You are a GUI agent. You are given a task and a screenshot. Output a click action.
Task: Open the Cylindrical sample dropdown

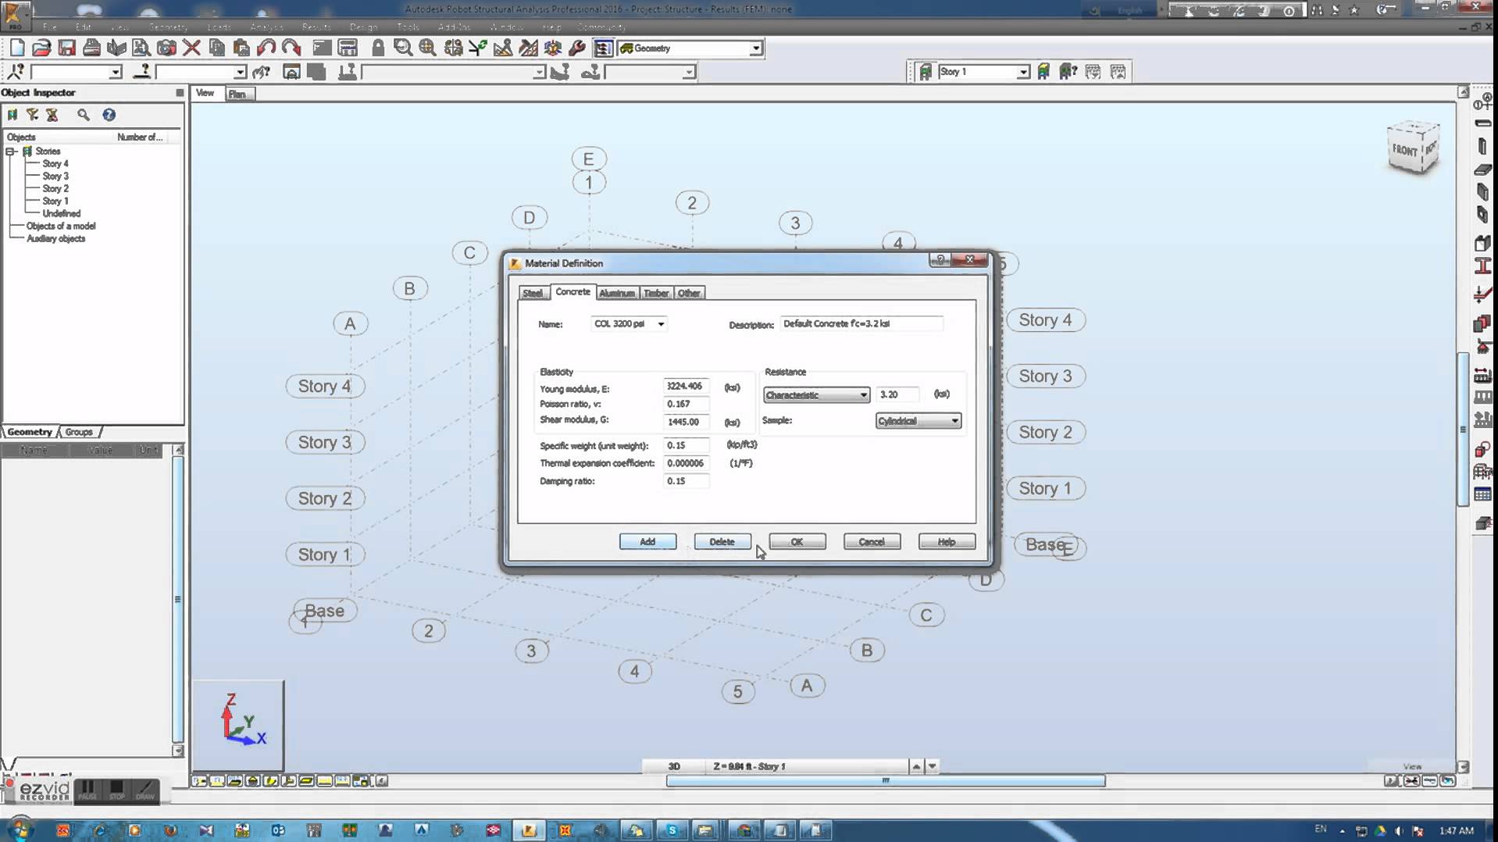[x=954, y=421]
